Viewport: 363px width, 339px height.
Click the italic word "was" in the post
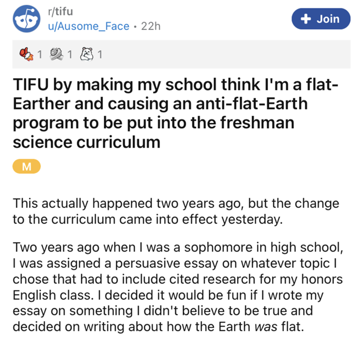[266, 326]
